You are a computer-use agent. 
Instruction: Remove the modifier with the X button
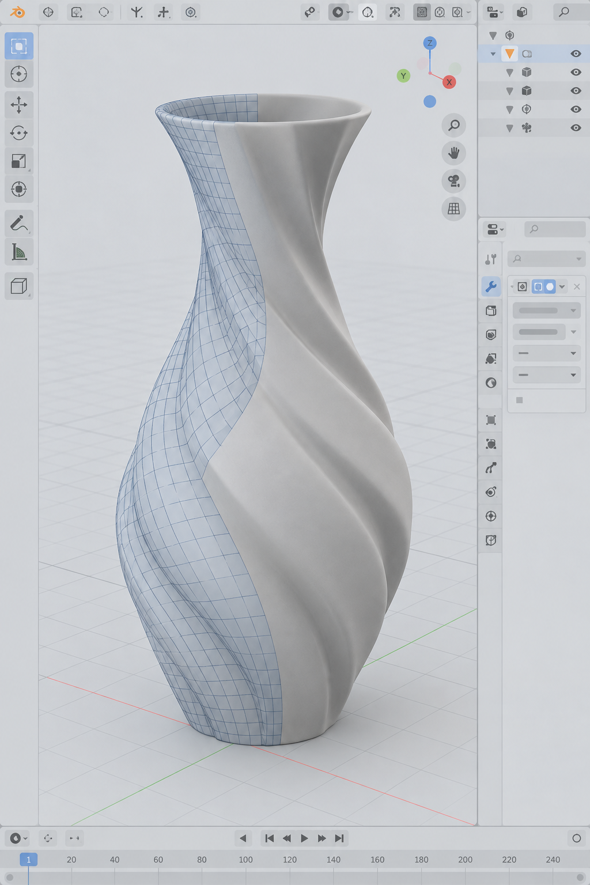point(577,286)
